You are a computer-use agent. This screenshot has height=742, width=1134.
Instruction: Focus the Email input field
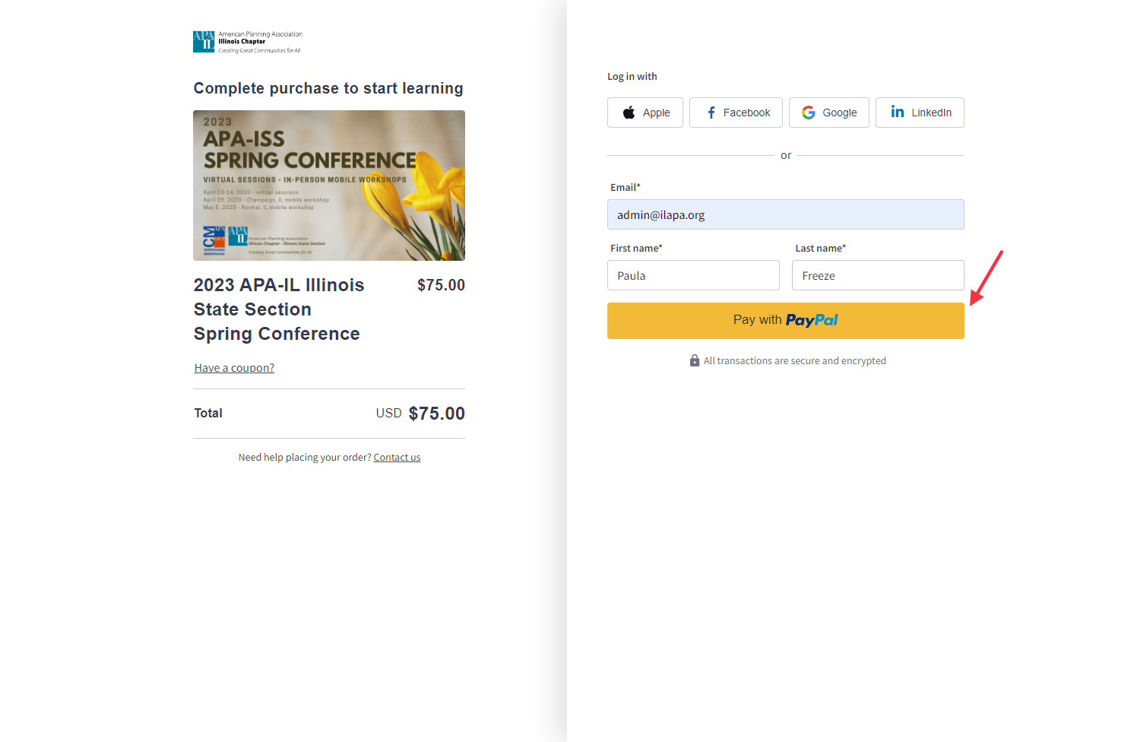pyautogui.click(x=786, y=214)
